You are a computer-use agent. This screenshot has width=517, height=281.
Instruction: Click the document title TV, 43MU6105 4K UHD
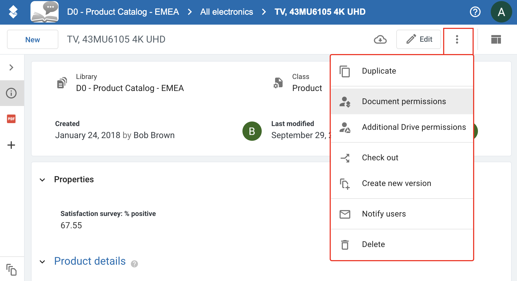116,40
